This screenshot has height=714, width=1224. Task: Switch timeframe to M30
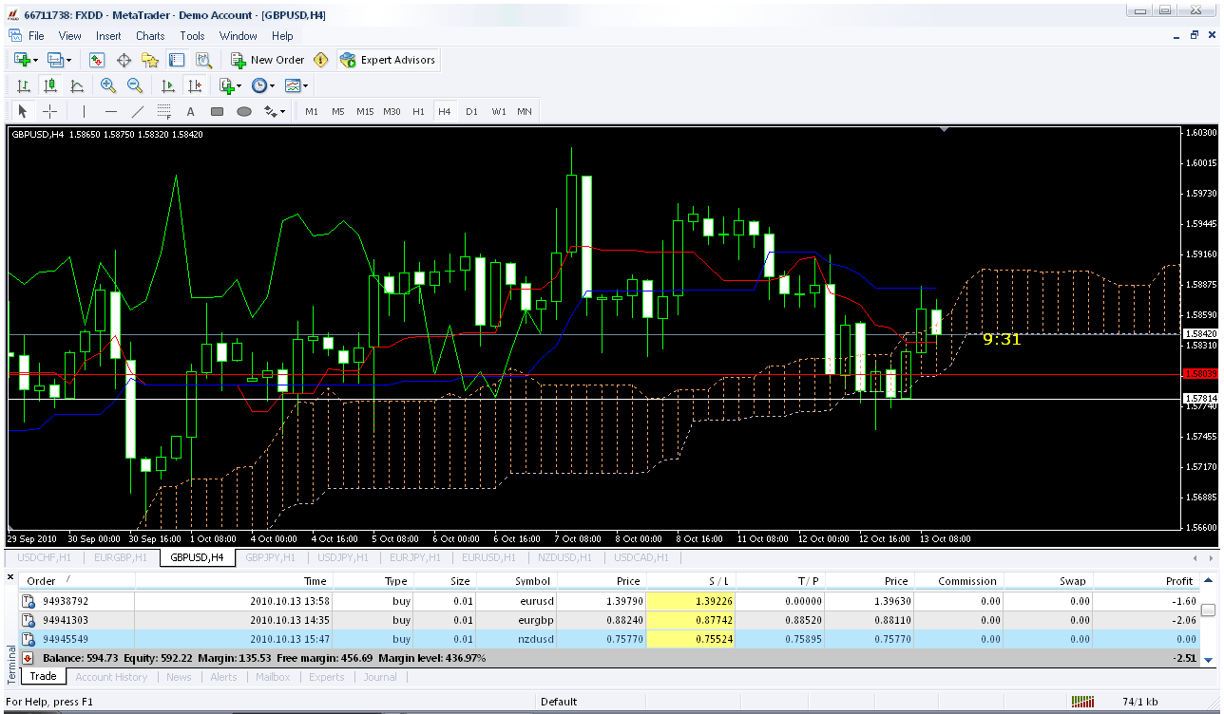(392, 111)
